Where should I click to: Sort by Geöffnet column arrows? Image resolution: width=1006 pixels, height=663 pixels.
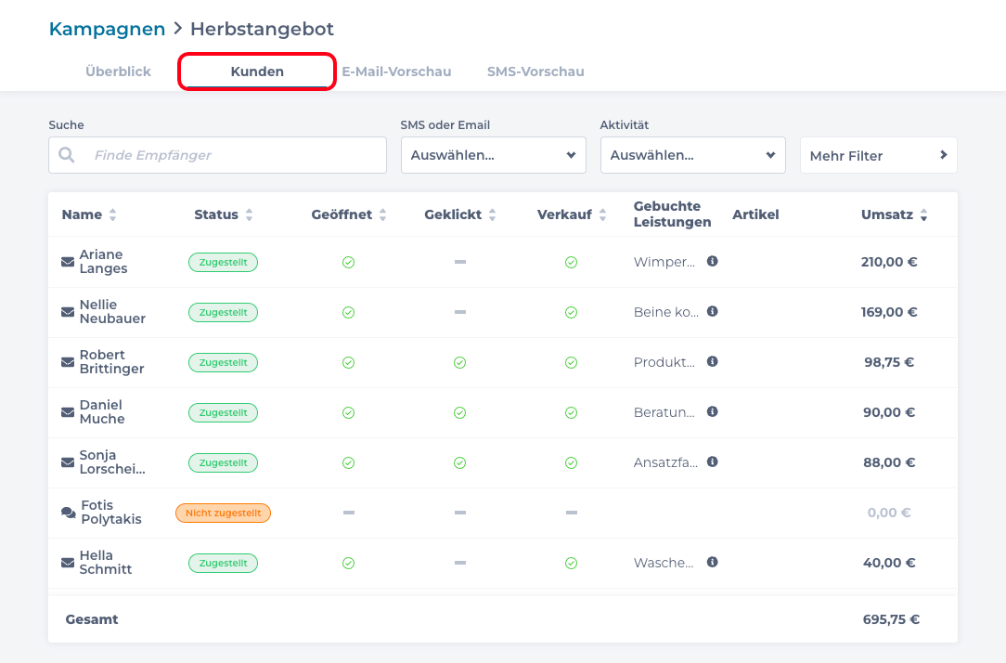tap(382, 214)
